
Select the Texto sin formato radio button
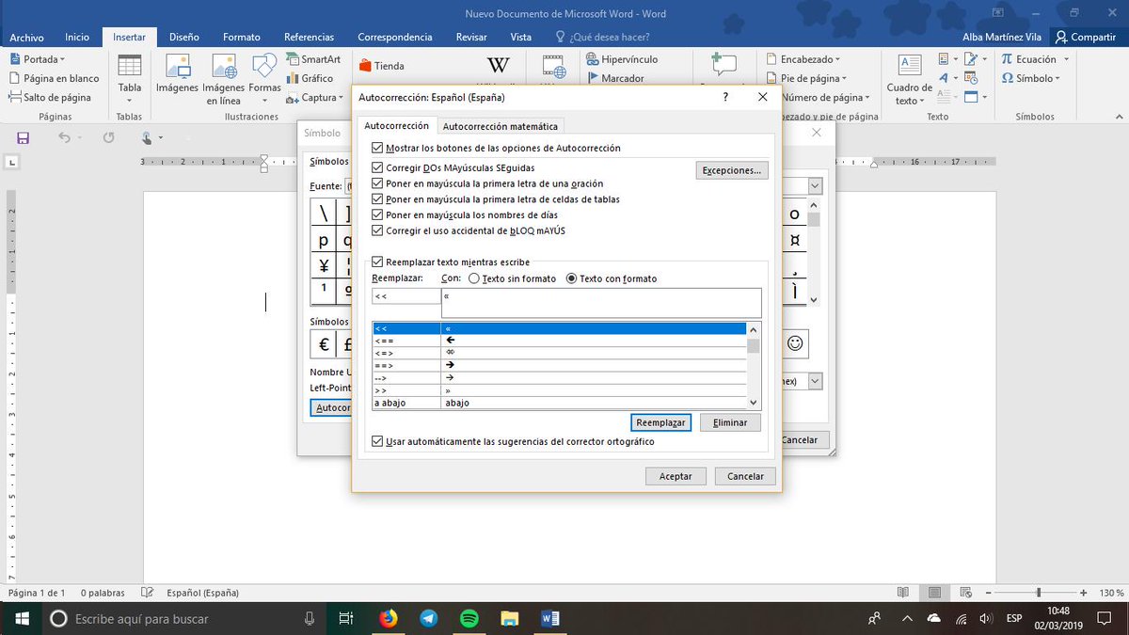click(474, 278)
